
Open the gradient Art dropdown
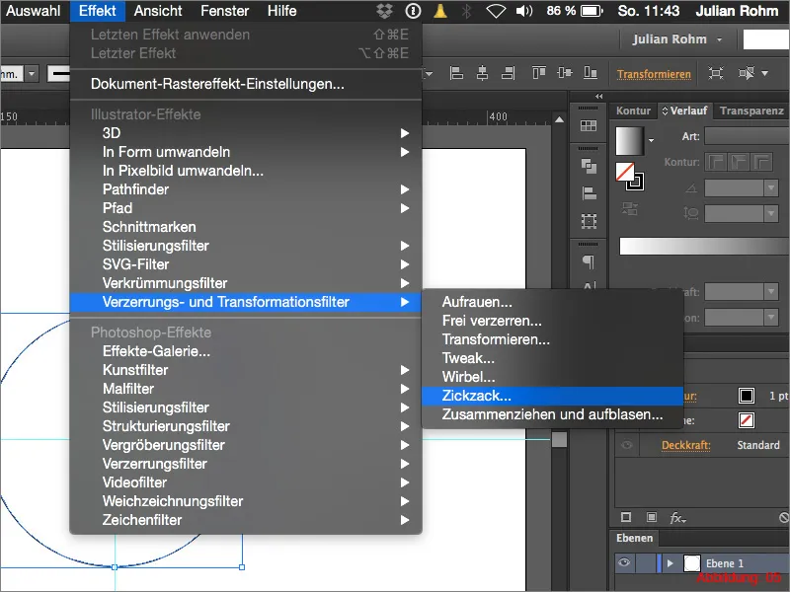tap(747, 136)
